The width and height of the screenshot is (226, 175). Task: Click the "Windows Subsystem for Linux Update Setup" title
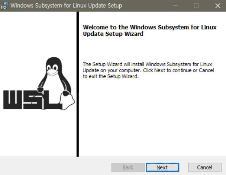[66, 6]
